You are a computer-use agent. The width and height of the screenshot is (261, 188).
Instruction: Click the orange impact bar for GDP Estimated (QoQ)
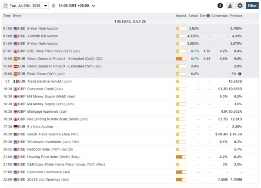(x=181, y=59)
